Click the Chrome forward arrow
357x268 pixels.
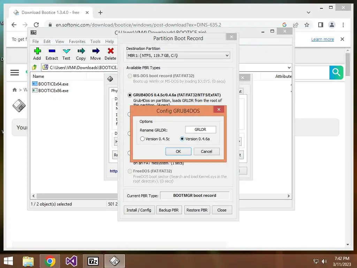25,25
